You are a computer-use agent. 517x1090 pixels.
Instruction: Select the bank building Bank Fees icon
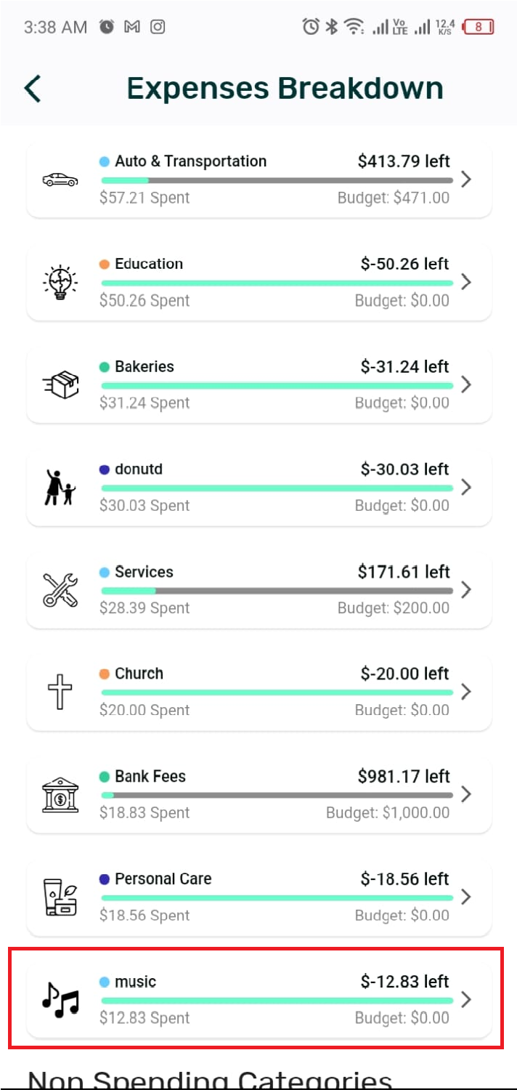click(x=60, y=794)
